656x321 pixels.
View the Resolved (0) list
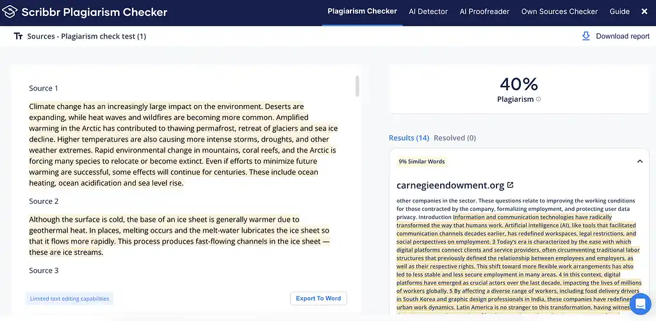[454, 138]
